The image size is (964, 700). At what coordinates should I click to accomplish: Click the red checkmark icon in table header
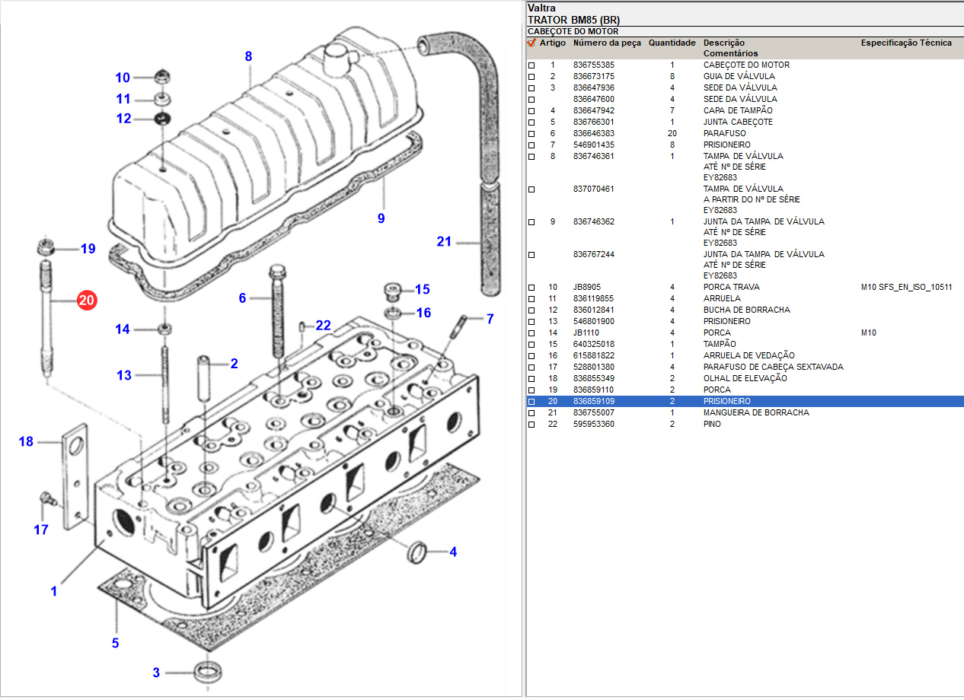point(531,43)
